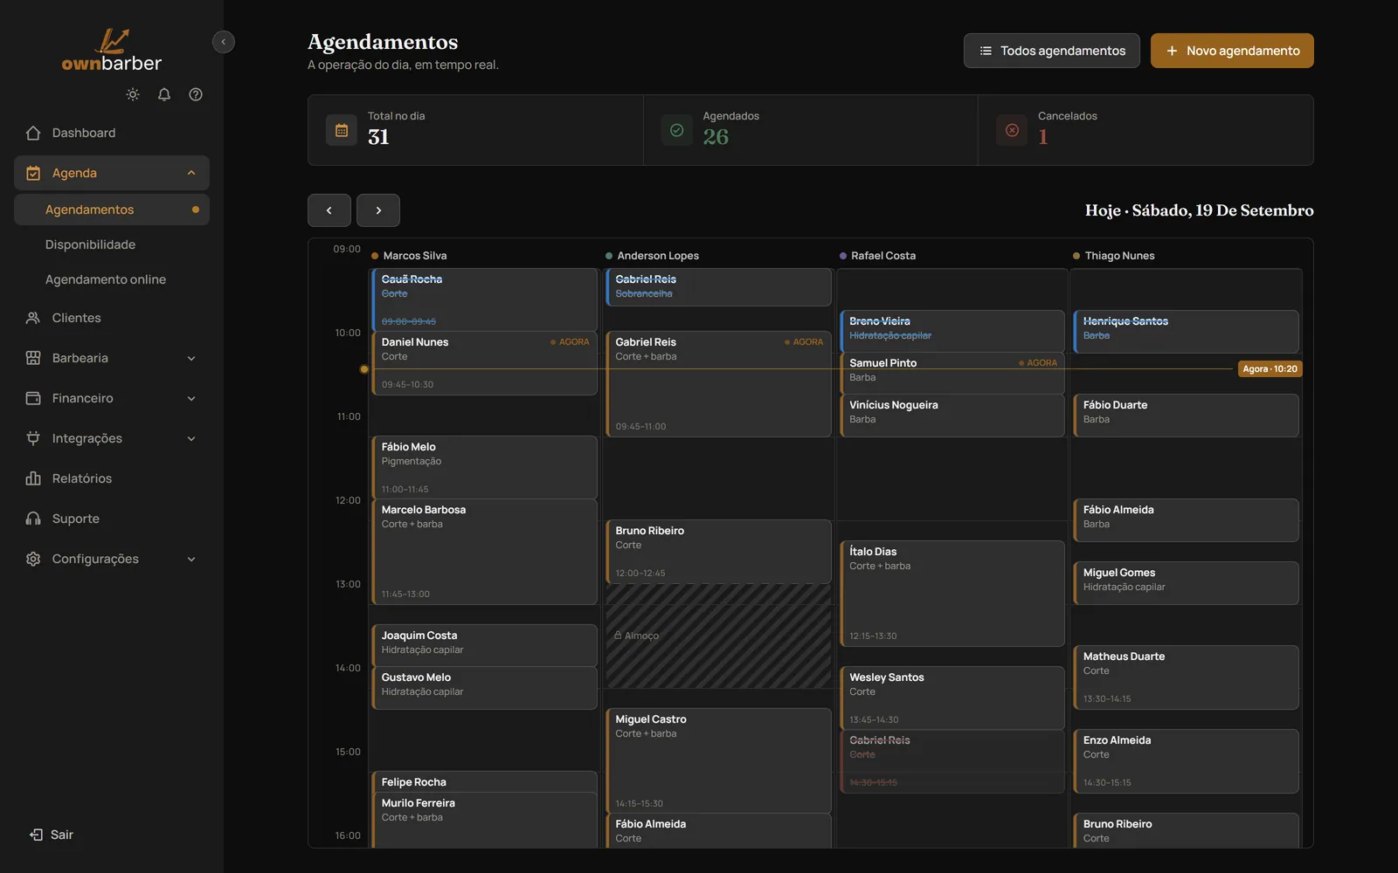The width and height of the screenshot is (1398, 873).
Task: Click the Configurações gear icon
Action: [x=33, y=559]
